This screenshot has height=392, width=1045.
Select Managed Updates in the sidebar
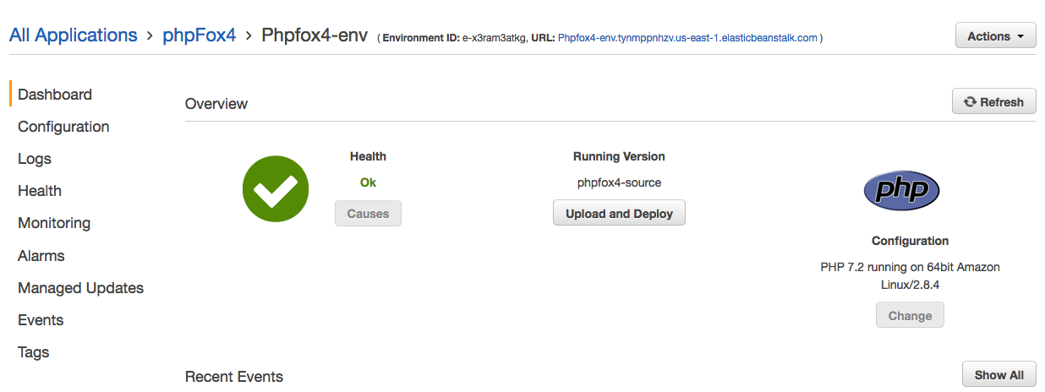point(80,288)
